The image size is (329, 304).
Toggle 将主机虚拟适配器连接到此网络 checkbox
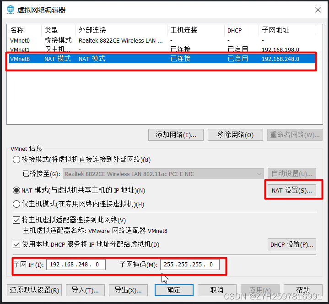16,220
